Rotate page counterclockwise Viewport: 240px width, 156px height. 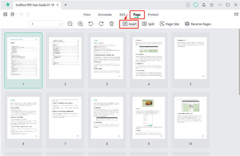(91, 24)
